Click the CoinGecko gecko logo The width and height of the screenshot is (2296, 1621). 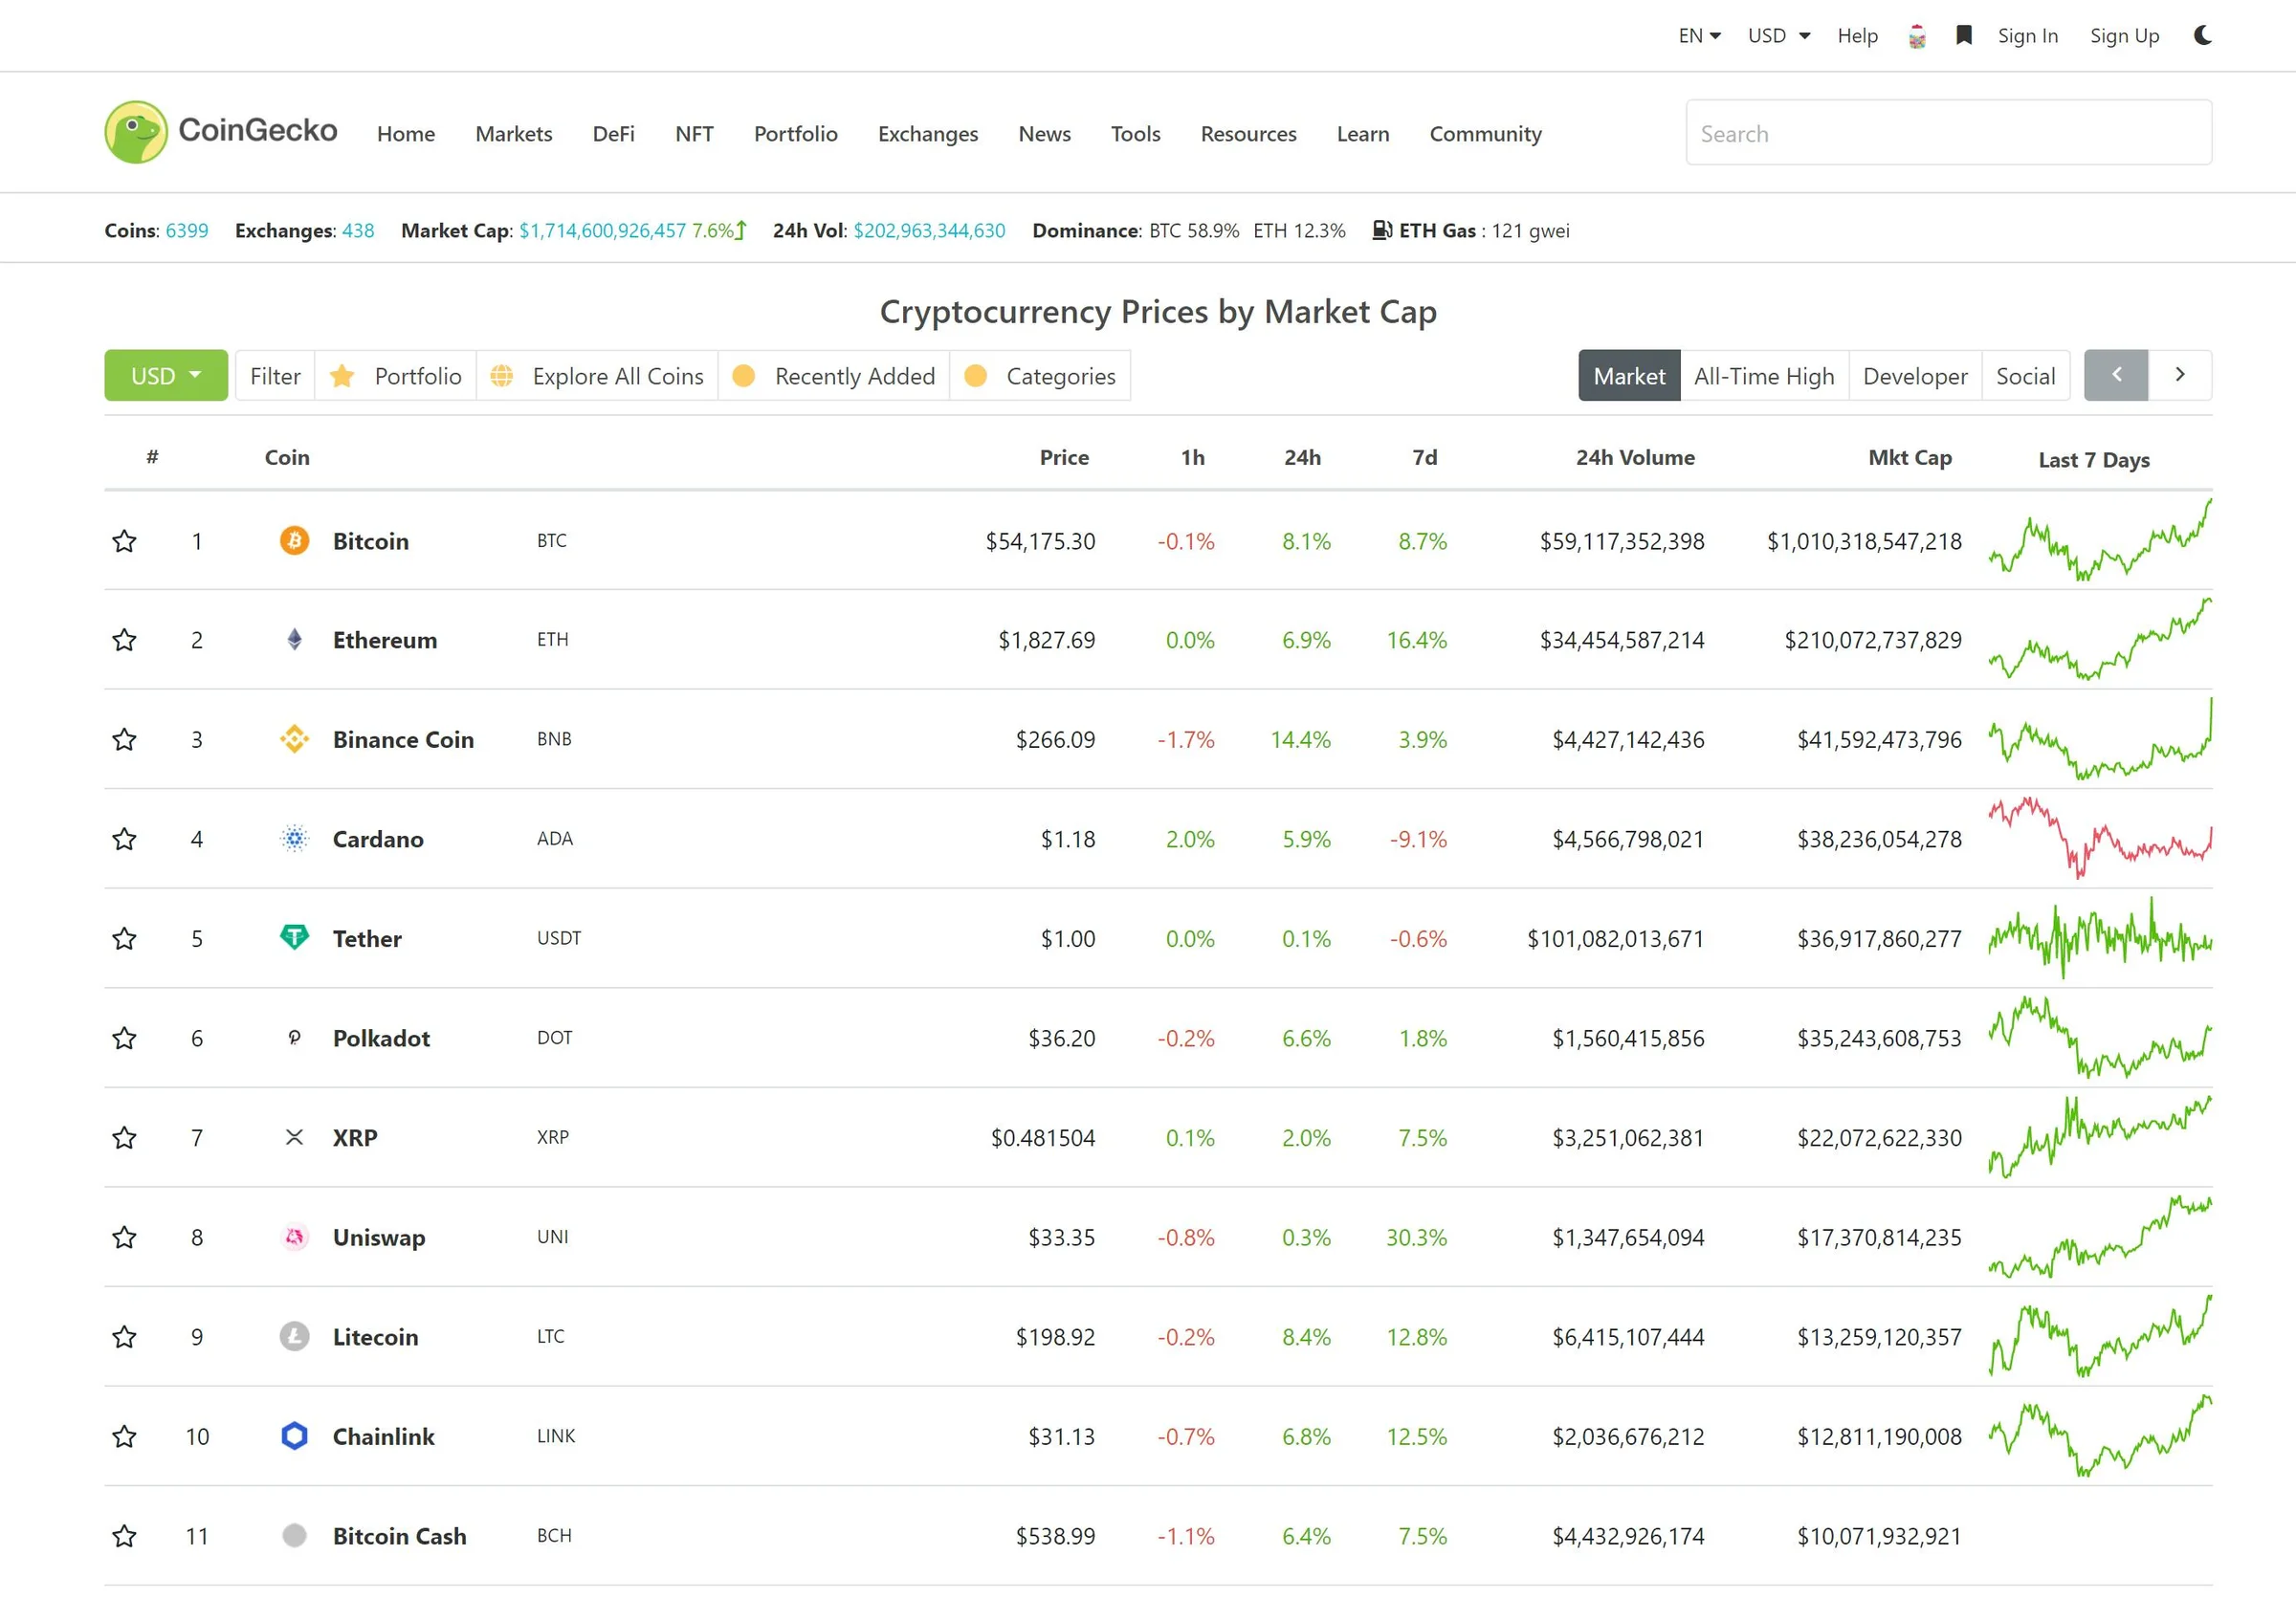pos(136,132)
